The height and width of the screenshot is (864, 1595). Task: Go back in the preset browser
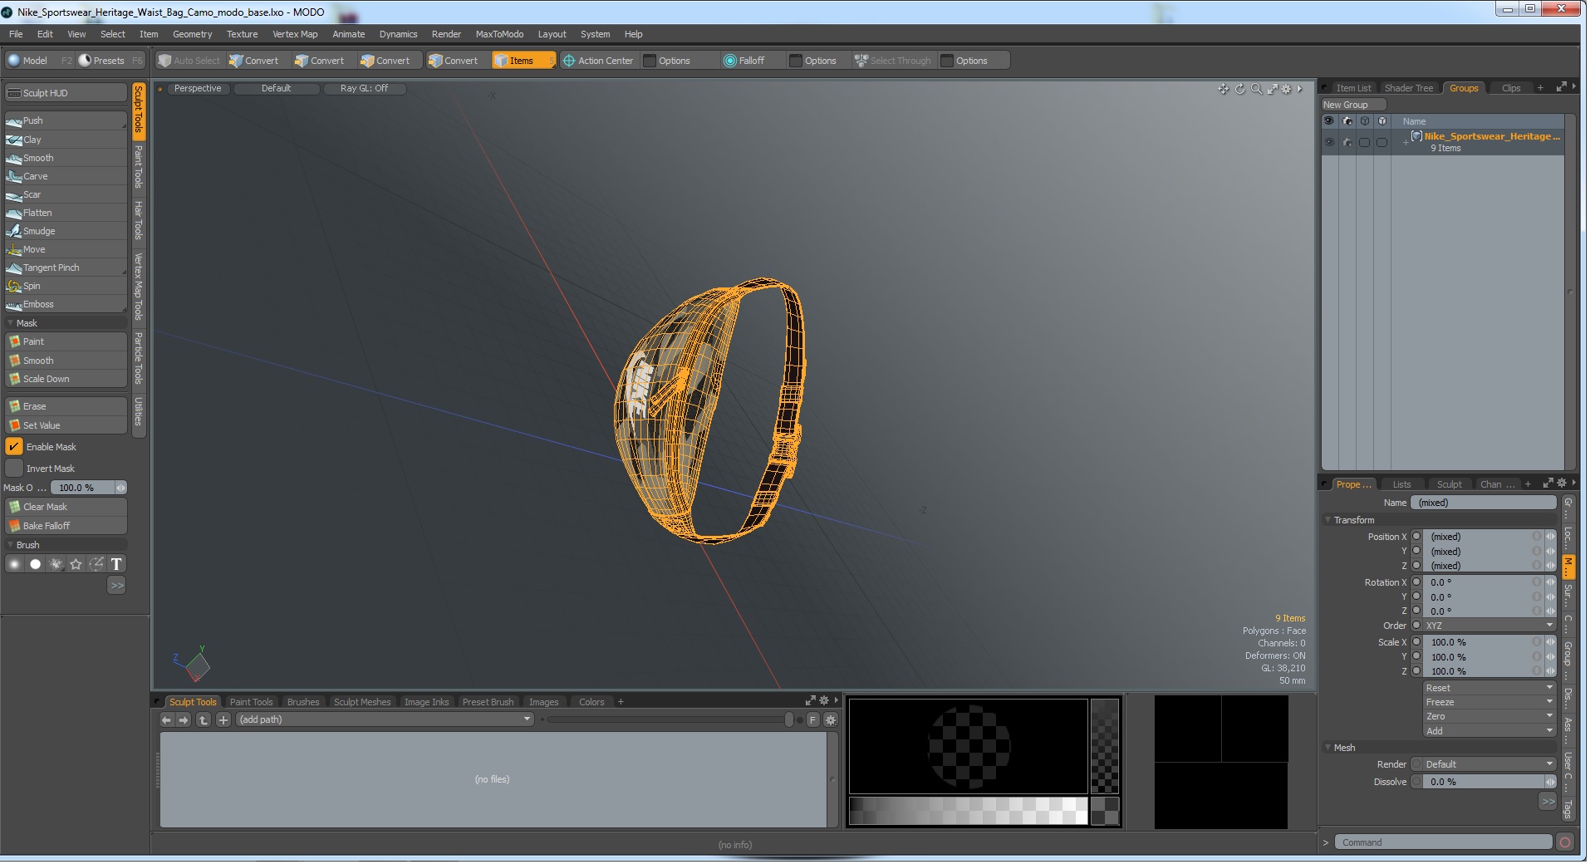pos(166,721)
